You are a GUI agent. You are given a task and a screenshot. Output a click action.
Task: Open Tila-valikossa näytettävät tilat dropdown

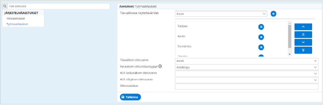tap(221, 14)
